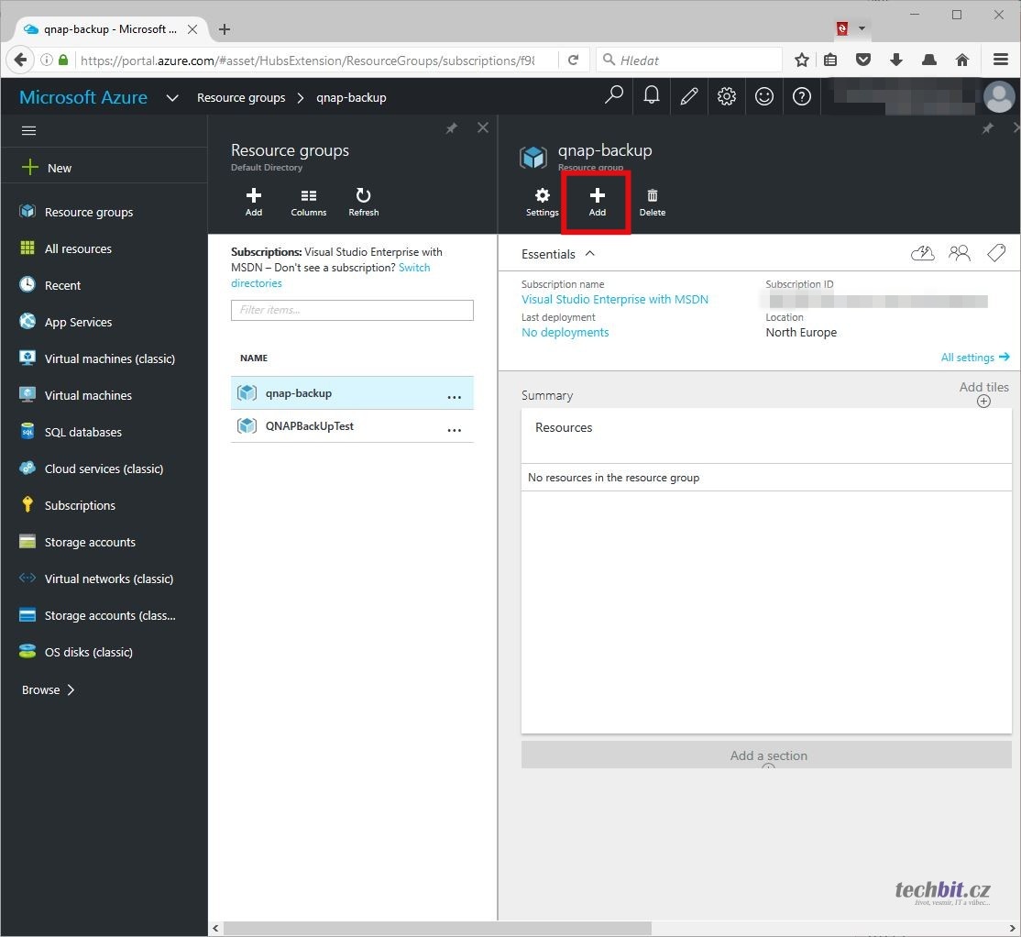Expand the Browse menu
Viewport: 1021px width, 937px height.
click(49, 689)
